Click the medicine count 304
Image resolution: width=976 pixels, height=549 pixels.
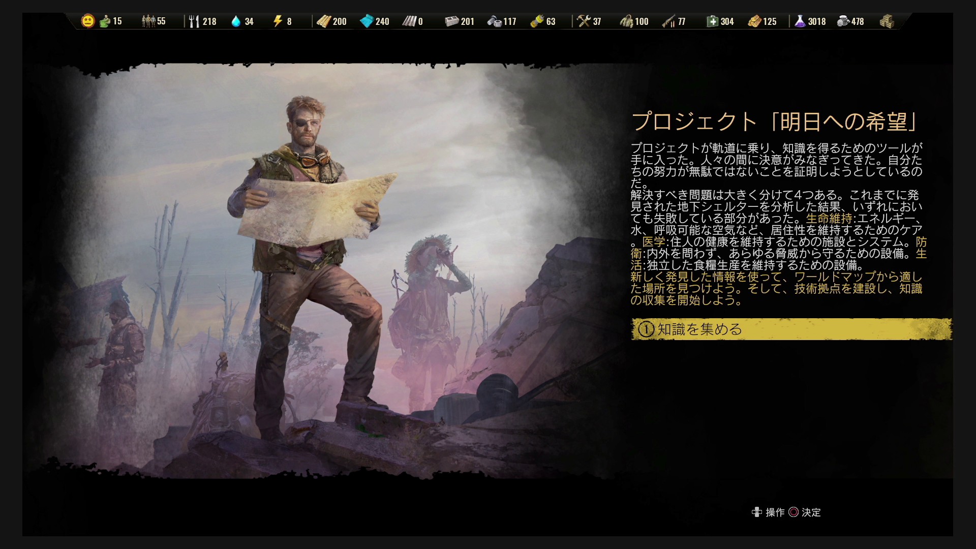click(727, 21)
